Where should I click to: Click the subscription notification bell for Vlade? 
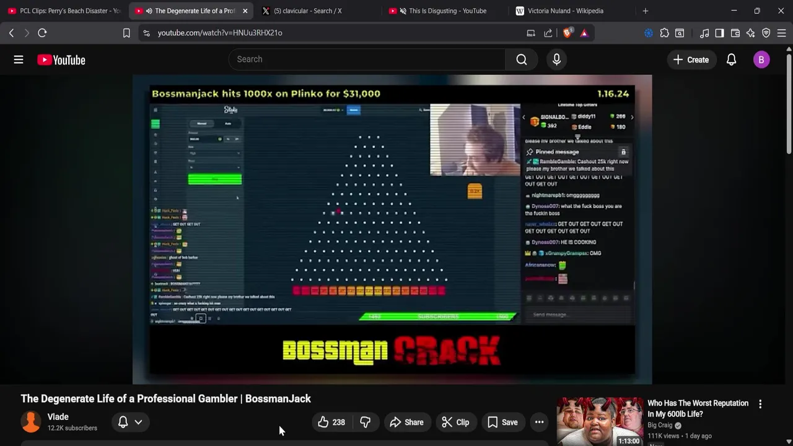123,422
